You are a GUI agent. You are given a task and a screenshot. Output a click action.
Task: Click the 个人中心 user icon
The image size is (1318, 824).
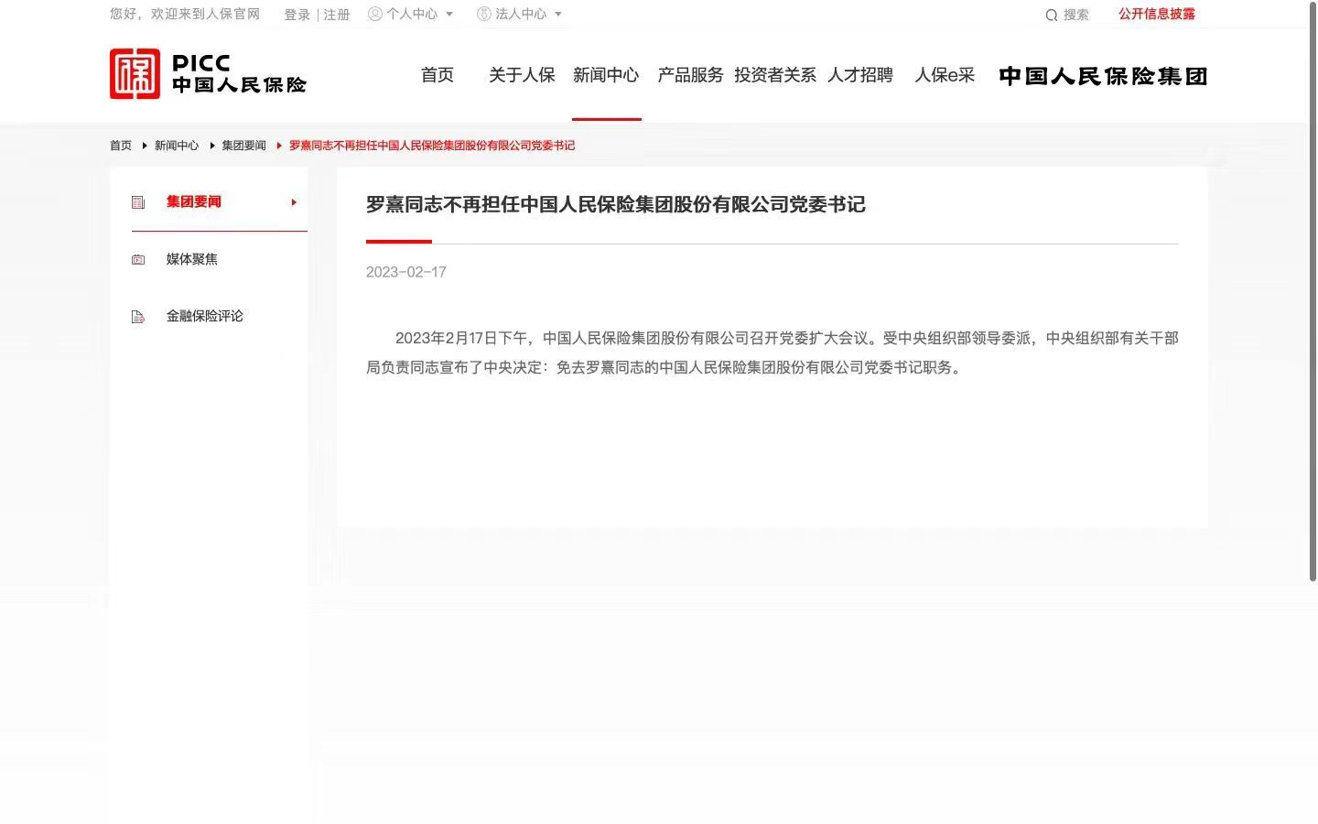click(x=374, y=14)
